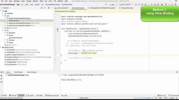Click the CRLF line separator status item

pos(160,98)
